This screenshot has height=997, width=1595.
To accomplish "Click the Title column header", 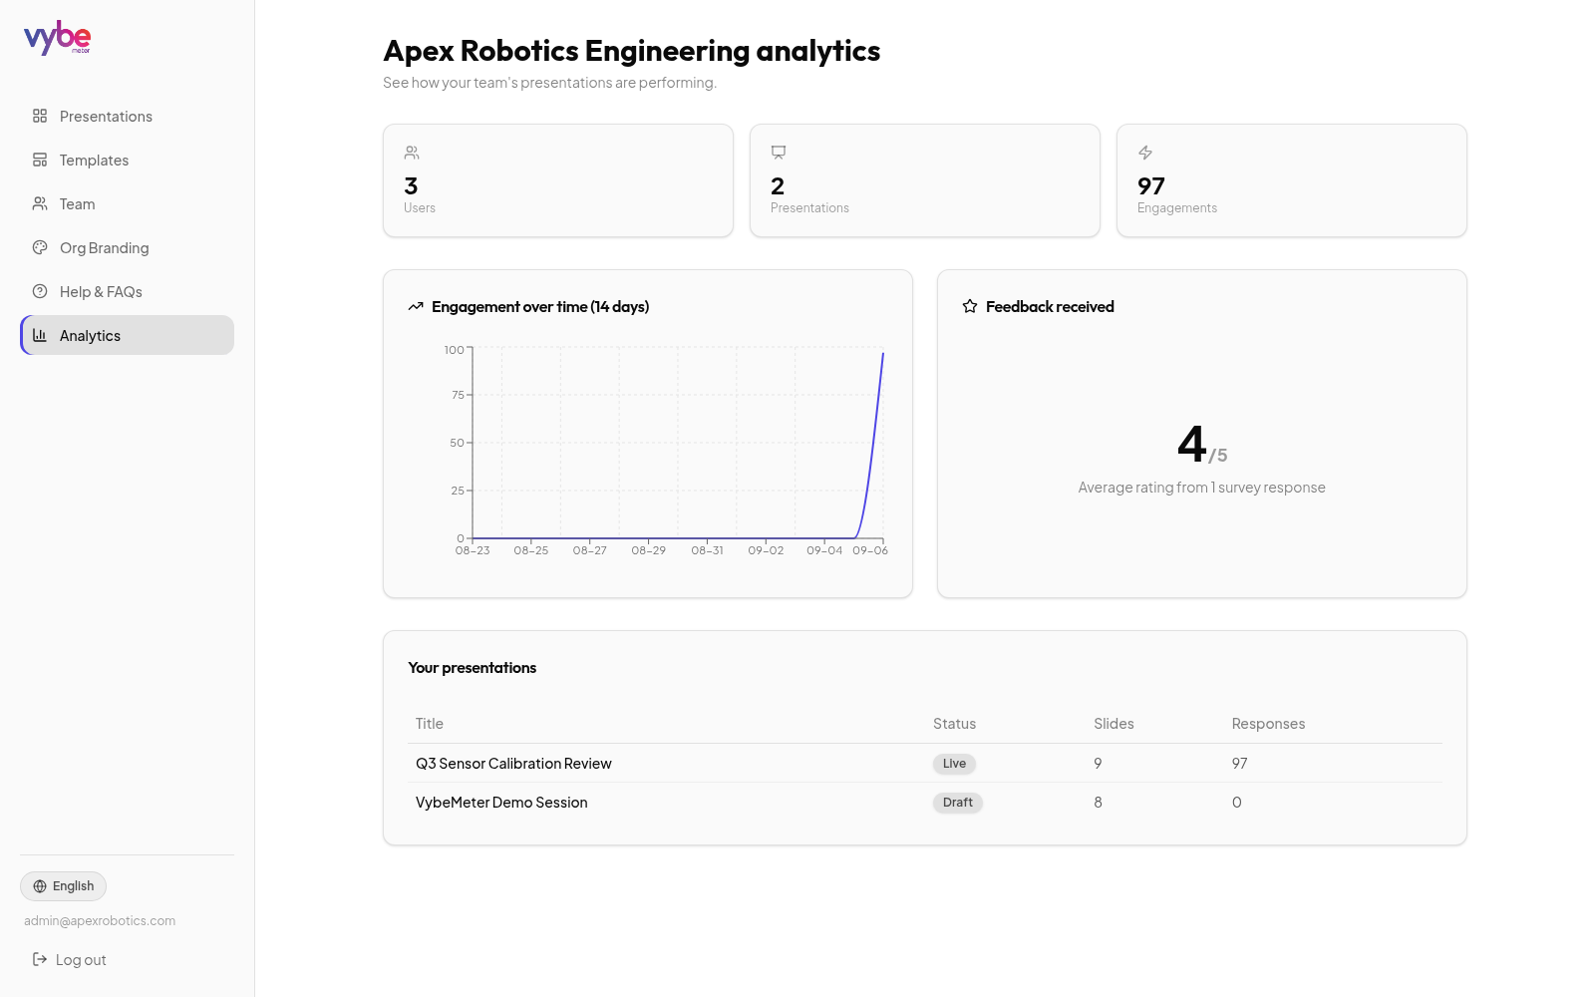I will tap(430, 724).
